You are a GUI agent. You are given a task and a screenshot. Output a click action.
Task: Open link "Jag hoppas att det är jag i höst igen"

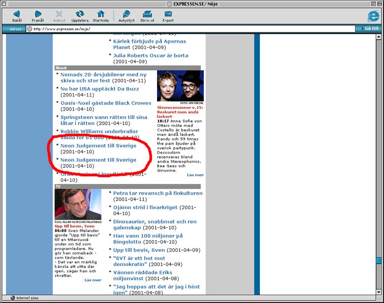coord(157,289)
